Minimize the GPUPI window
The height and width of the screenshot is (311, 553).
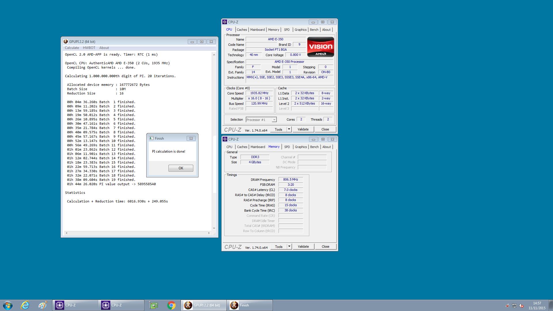192,42
